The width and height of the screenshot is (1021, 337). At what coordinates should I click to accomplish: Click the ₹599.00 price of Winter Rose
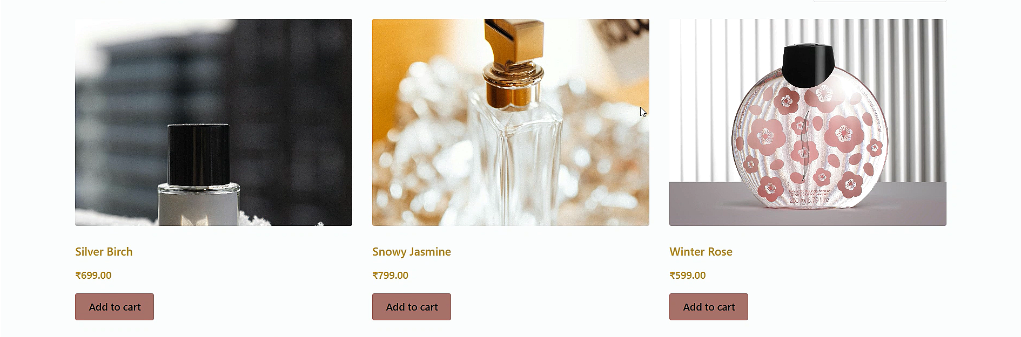688,276
